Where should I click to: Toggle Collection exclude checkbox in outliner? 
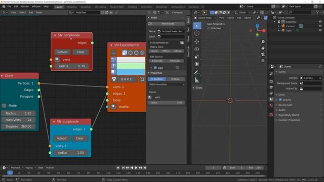point(279,22)
